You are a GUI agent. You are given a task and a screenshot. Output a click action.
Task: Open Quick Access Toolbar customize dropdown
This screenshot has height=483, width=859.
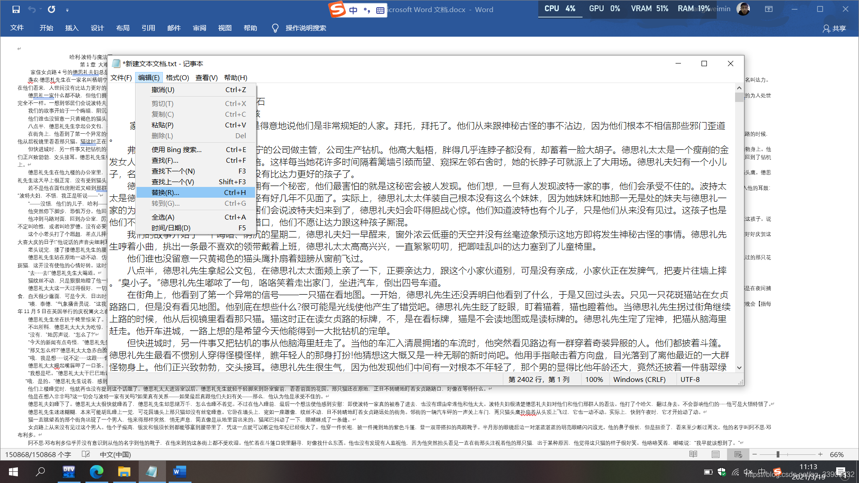click(x=67, y=10)
